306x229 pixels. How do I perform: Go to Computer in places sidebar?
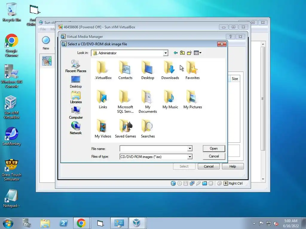click(x=76, y=113)
